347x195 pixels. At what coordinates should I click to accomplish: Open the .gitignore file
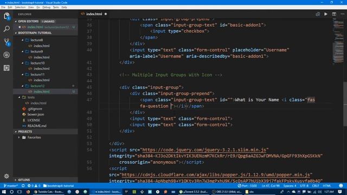pyautogui.click(x=35, y=109)
